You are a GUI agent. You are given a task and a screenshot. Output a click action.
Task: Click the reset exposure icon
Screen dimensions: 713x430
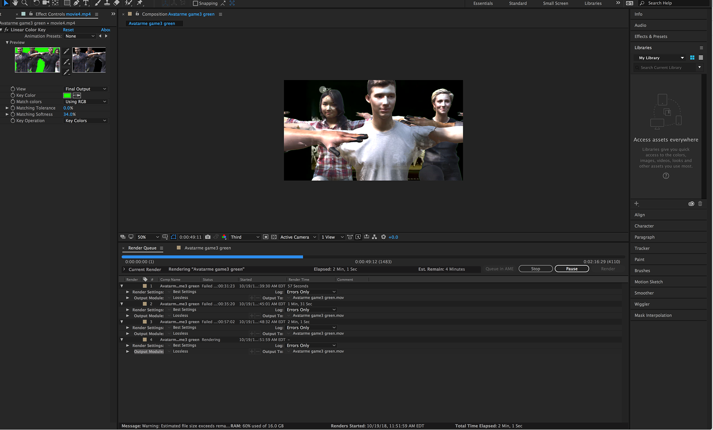coord(384,237)
